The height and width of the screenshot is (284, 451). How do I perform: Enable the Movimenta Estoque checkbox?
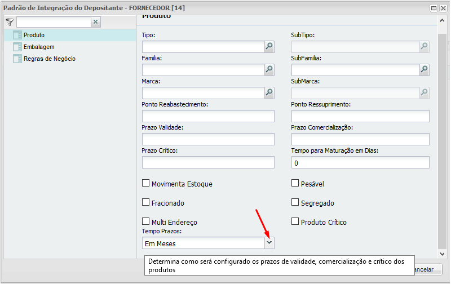click(146, 183)
